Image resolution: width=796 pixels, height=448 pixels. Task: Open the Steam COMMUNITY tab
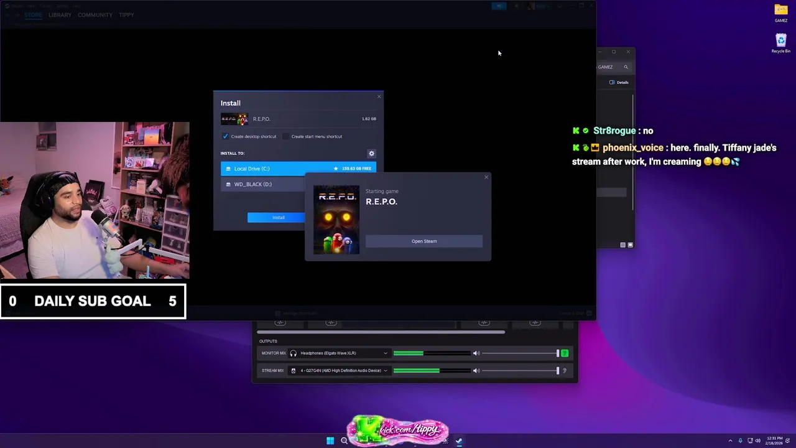(95, 15)
